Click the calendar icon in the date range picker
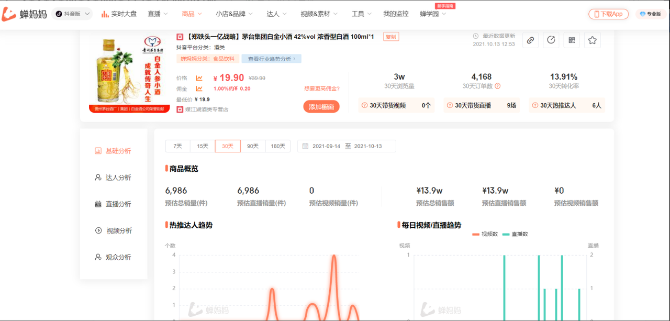The height and width of the screenshot is (321, 670). coord(305,146)
